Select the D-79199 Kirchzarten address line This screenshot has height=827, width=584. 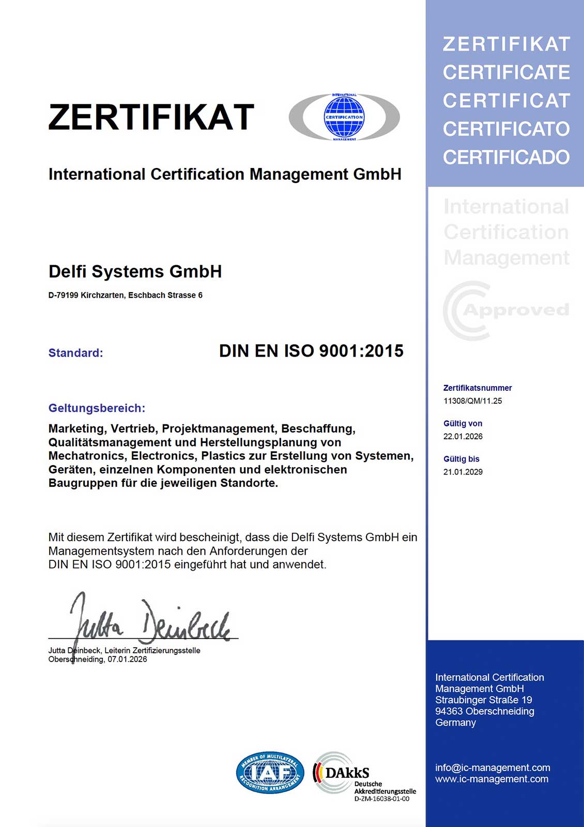[x=125, y=295]
